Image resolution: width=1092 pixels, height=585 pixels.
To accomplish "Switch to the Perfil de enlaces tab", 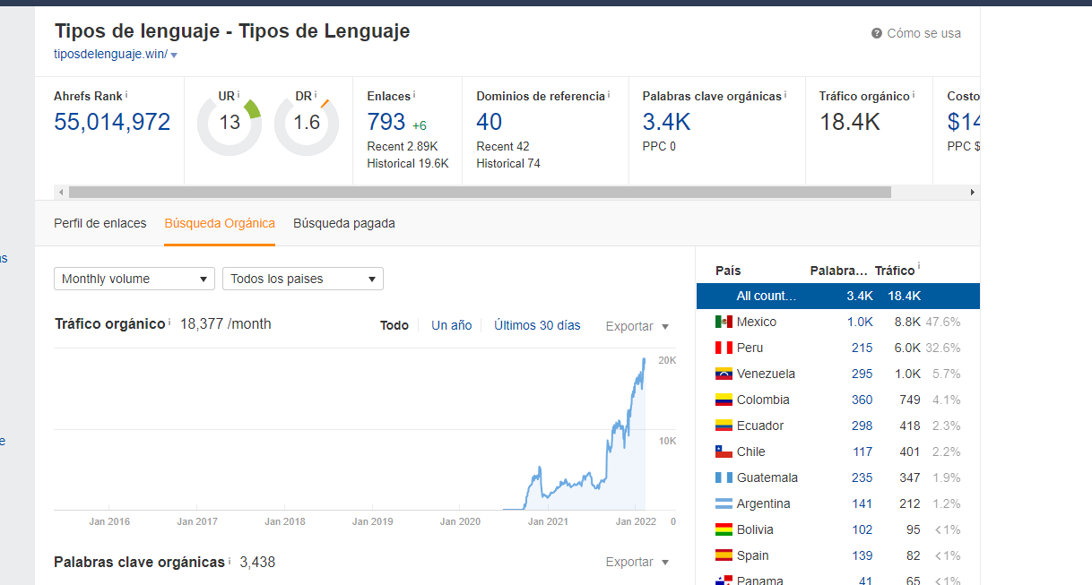I will point(100,223).
